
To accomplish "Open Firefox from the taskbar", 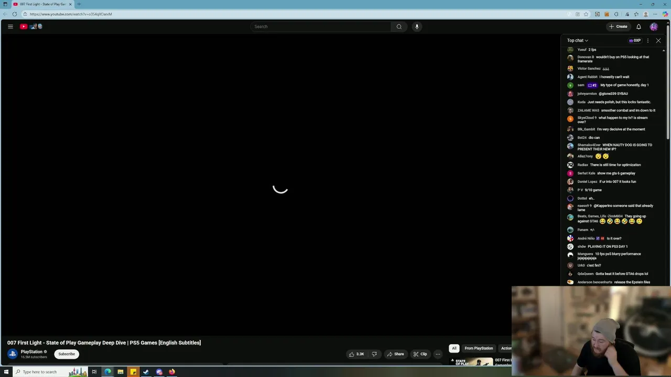I will click(171, 372).
